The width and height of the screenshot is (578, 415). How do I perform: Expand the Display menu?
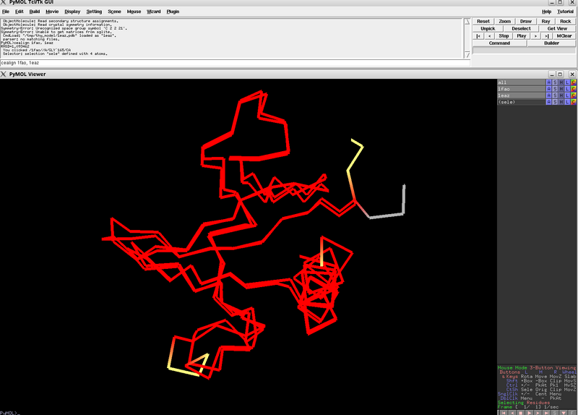point(72,12)
